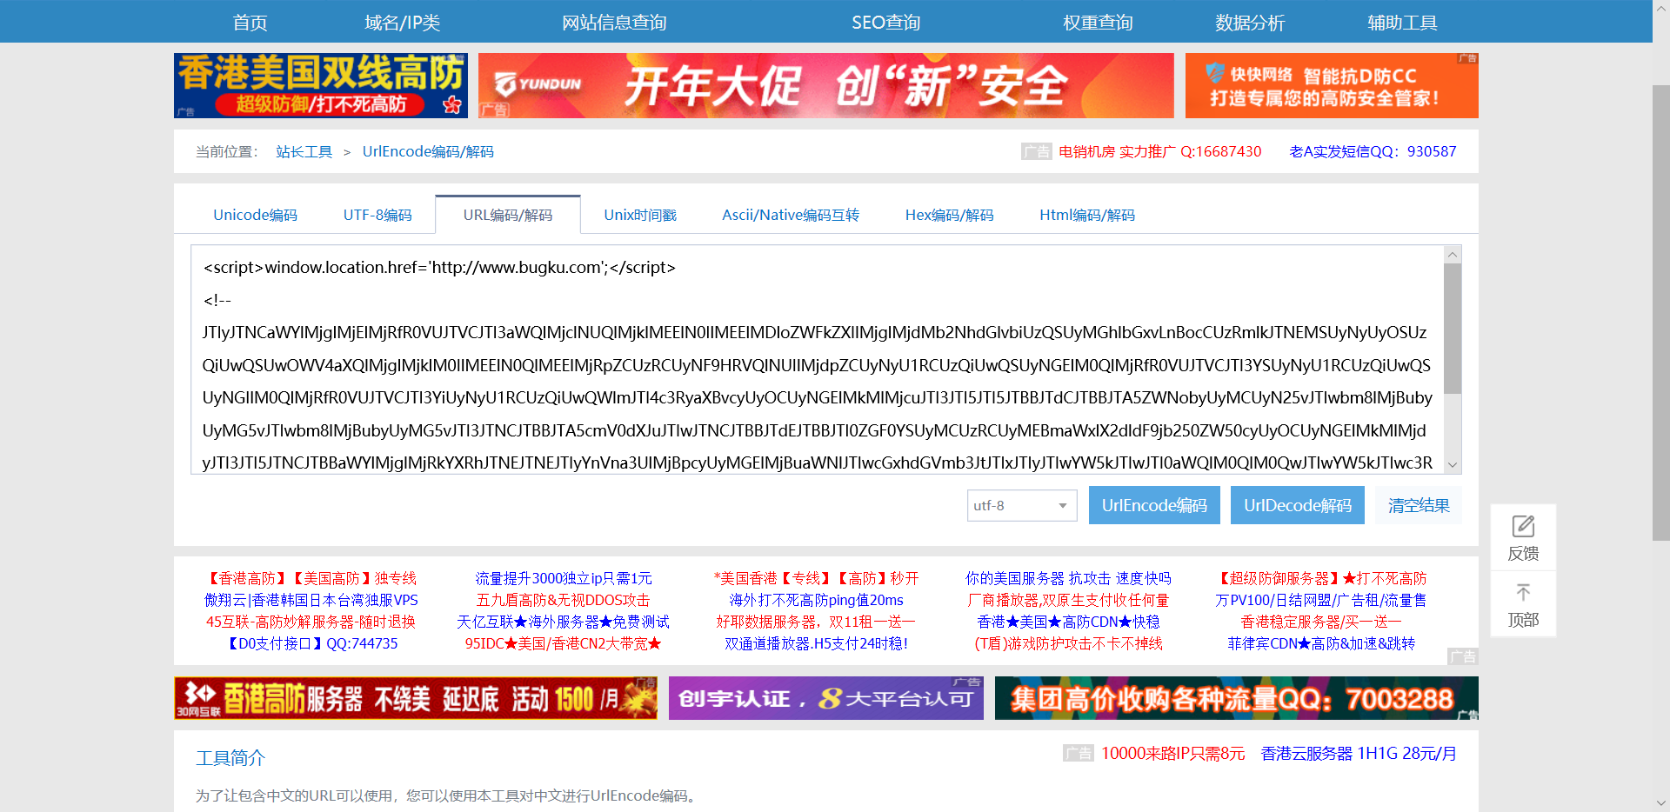Switch to the Hex编码/解码 tab
Viewport: 1670px width, 812px height.
[949, 215]
